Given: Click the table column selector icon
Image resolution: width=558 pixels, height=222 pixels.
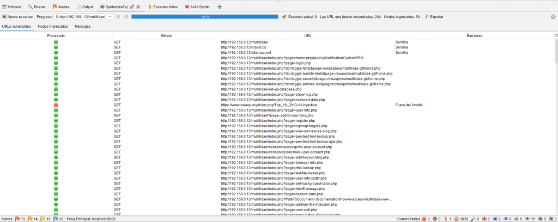Looking at the screenshot, I should 555,35.
